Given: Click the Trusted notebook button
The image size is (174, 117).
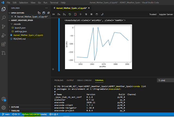Looking at the screenshot, I should coord(153,14).
